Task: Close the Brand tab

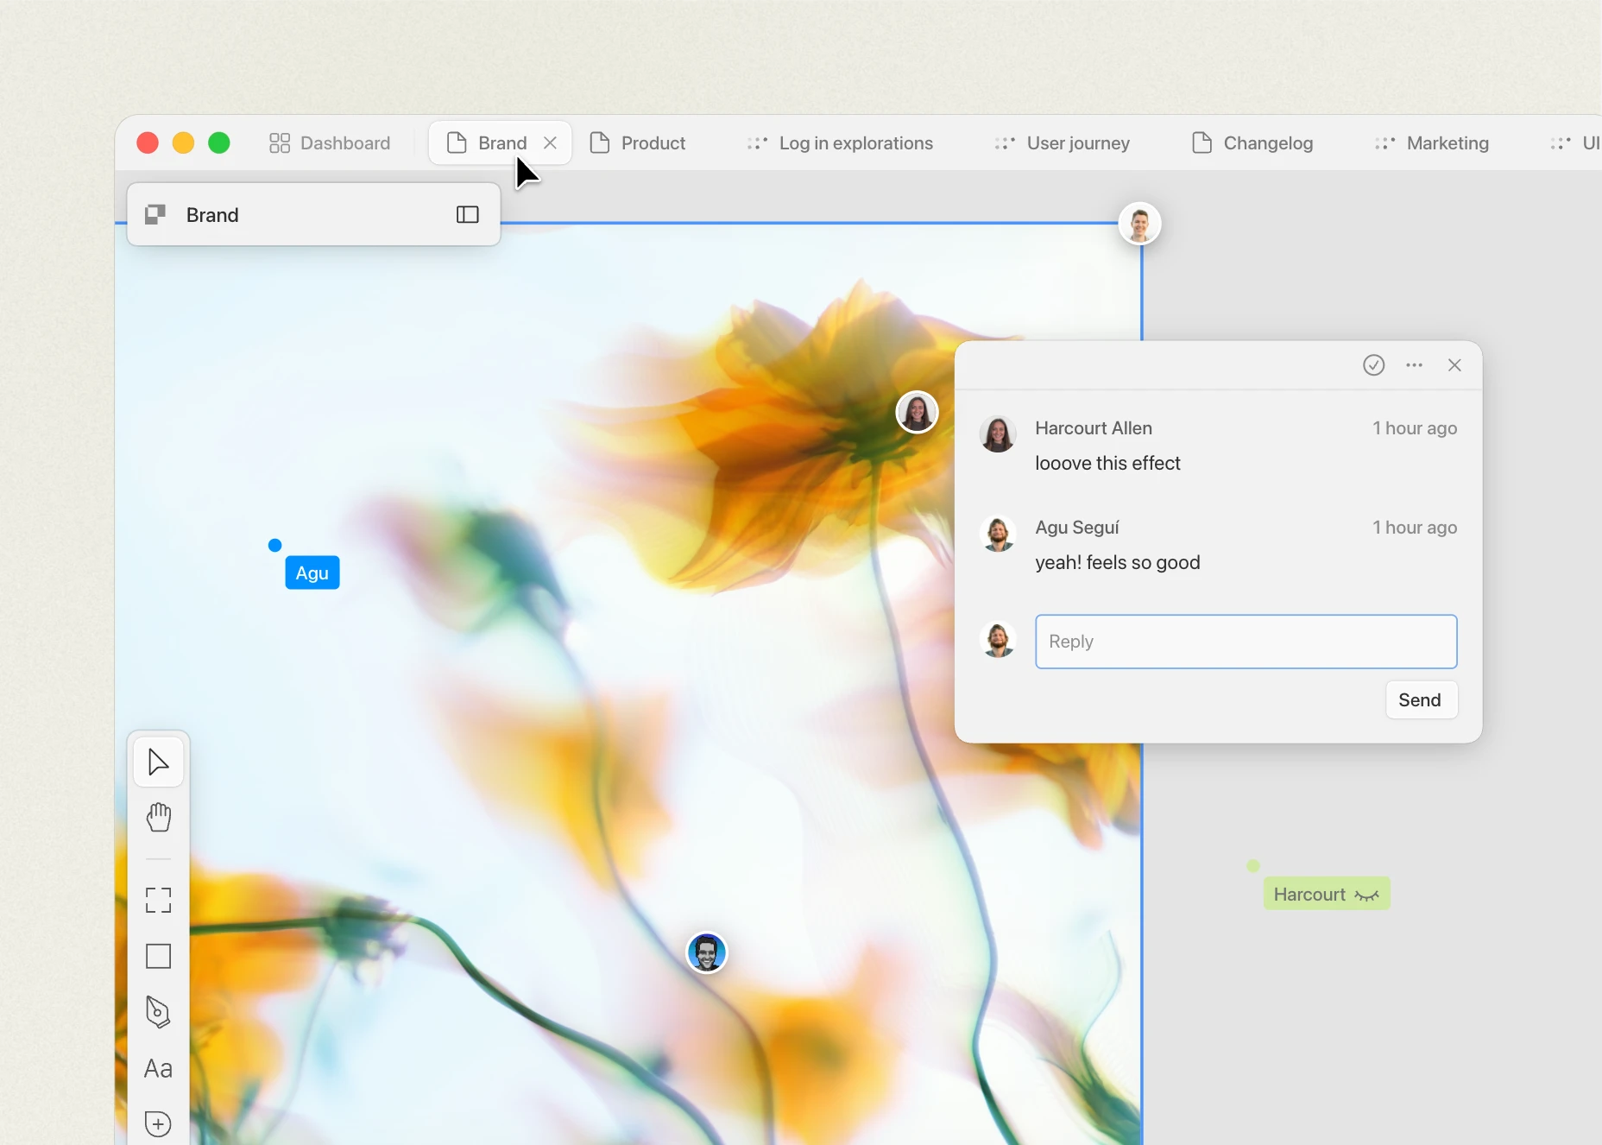Action: coord(550,142)
